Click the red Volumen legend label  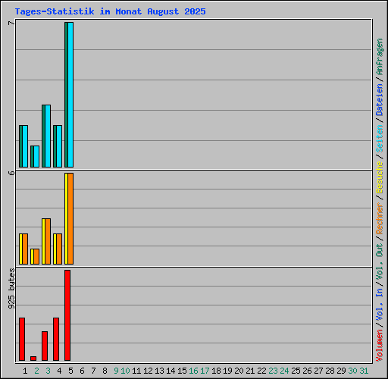(x=380, y=345)
